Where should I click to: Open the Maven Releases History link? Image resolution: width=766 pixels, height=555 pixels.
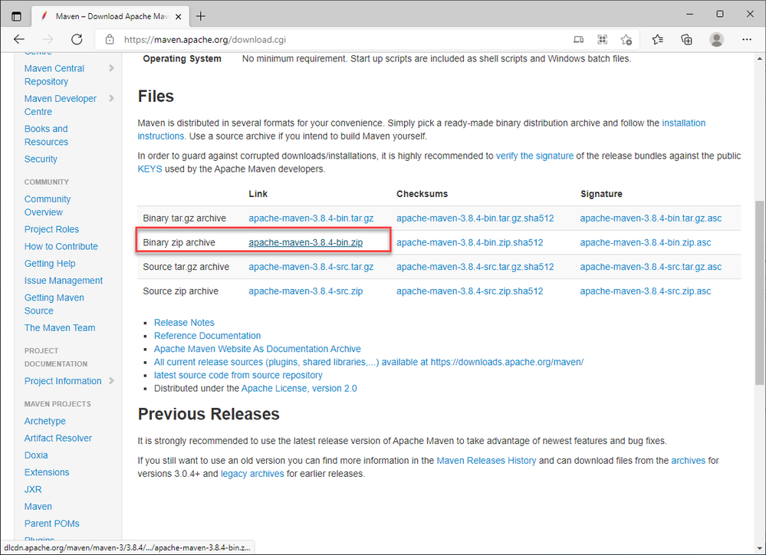click(x=486, y=461)
